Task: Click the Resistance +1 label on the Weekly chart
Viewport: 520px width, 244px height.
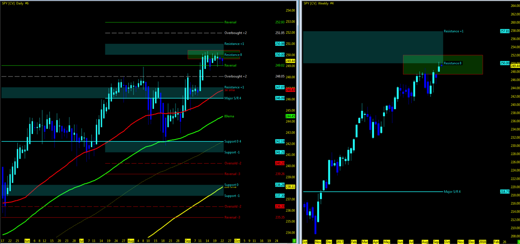Action: [x=454, y=31]
